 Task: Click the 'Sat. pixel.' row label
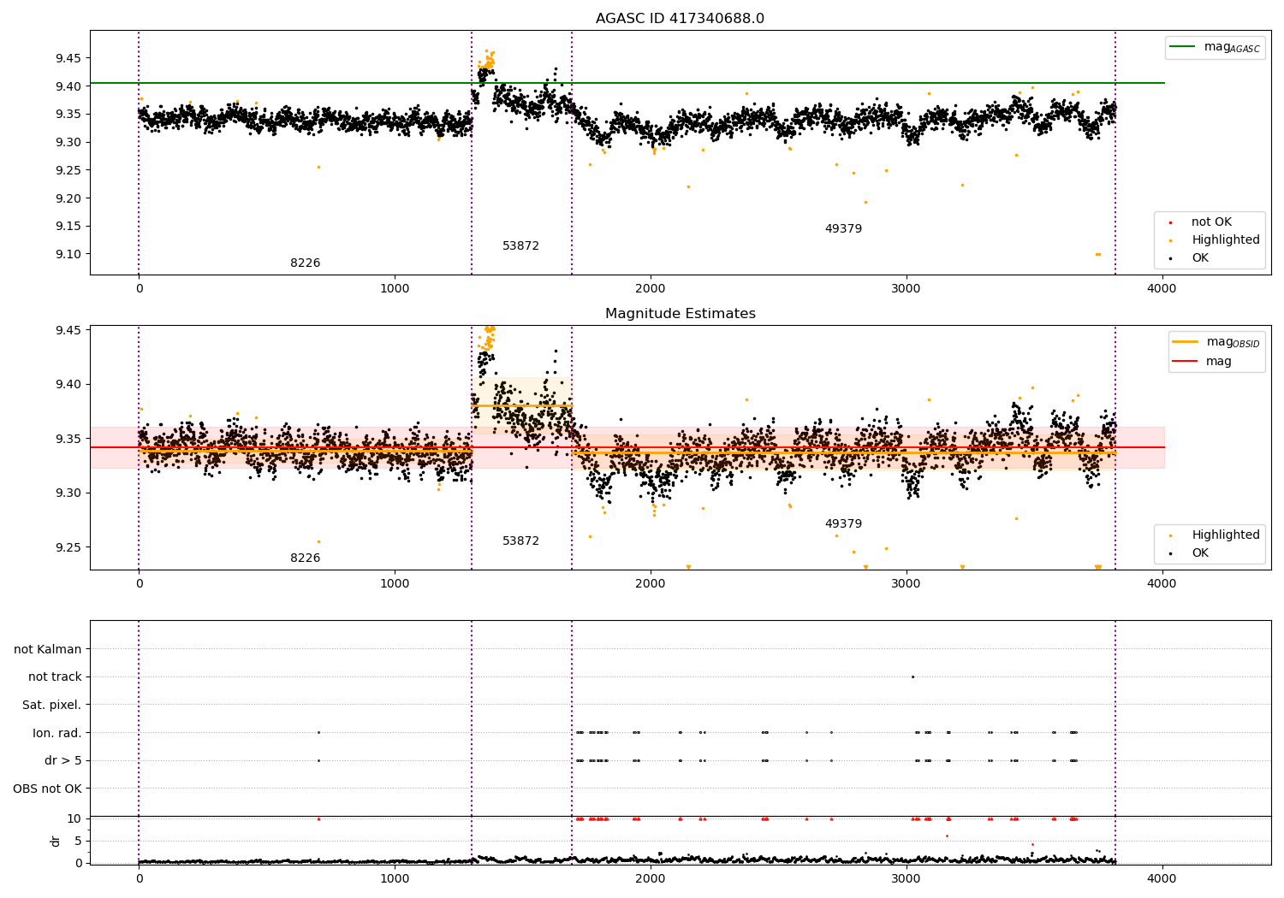pos(51,705)
